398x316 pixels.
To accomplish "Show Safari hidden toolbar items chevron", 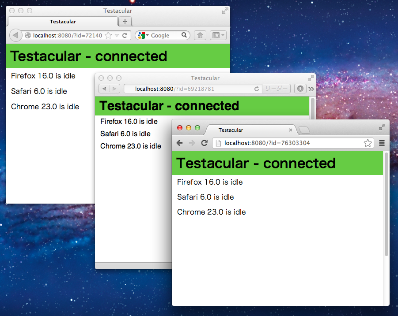I will 311,89.
